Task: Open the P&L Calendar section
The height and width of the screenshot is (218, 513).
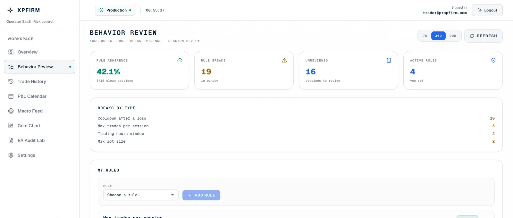Action: (39, 96)
